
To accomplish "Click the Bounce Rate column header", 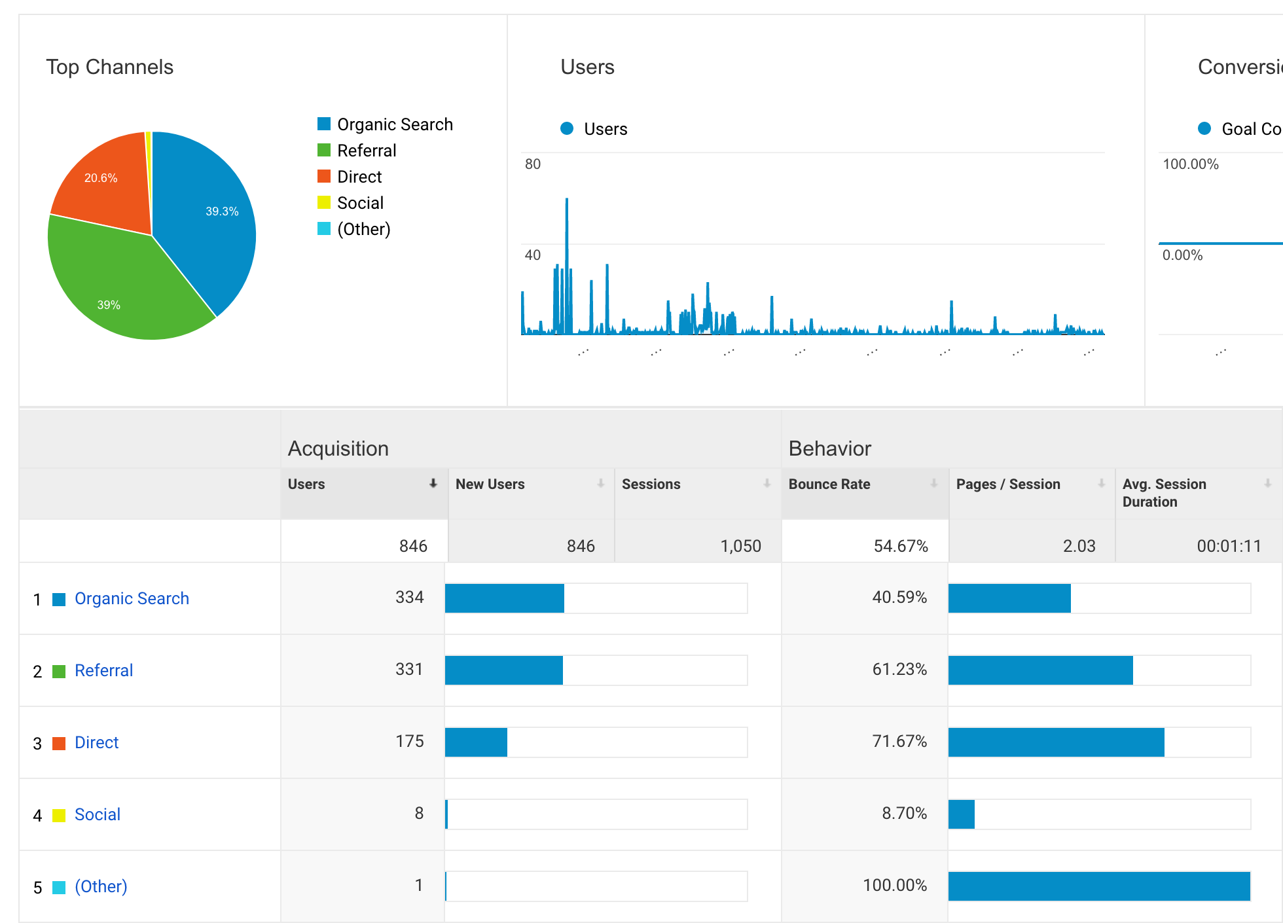I will [x=865, y=494].
